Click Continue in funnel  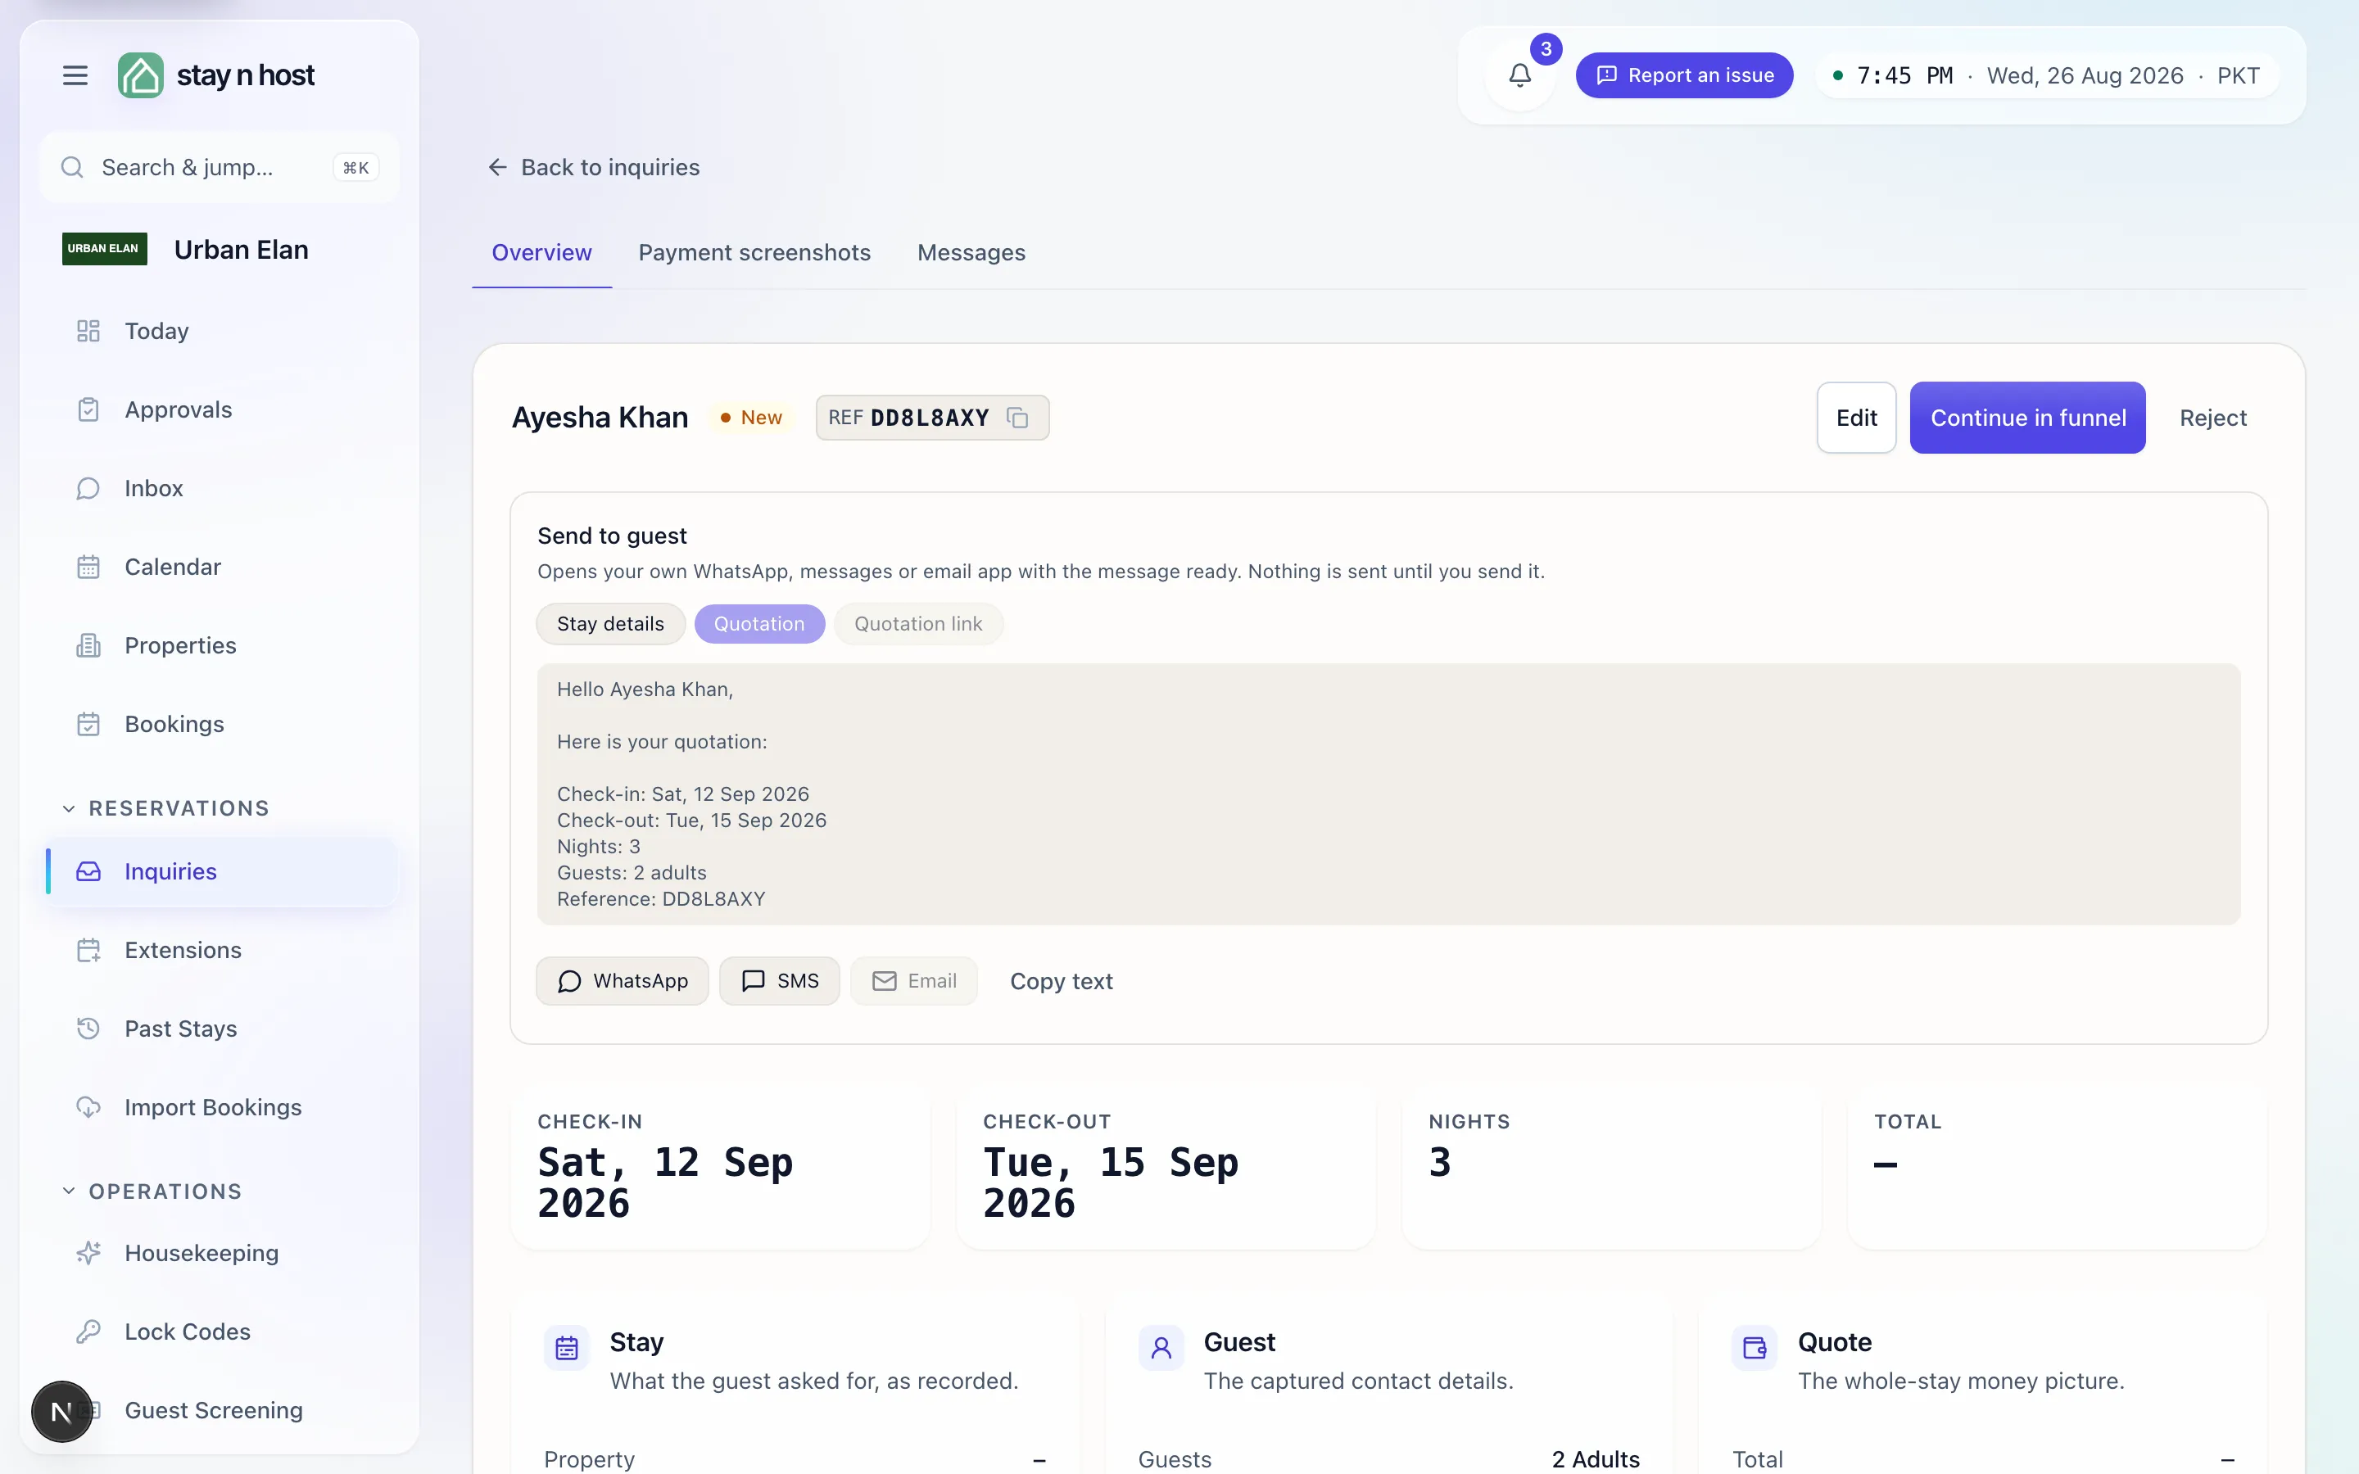click(2027, 418)
